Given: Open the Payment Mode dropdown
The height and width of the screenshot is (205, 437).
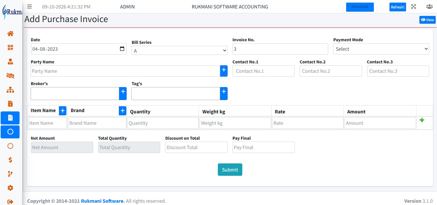Looking at the screenshot, I should (x=381, y=49).
